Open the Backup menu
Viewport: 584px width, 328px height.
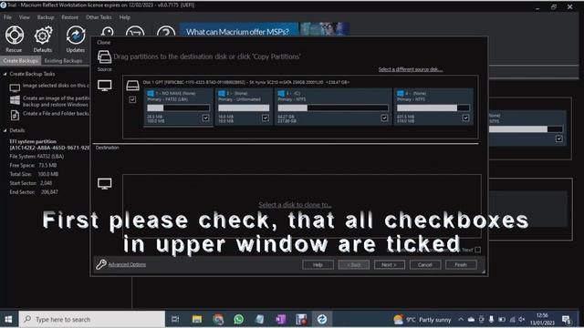click(46, 17)
